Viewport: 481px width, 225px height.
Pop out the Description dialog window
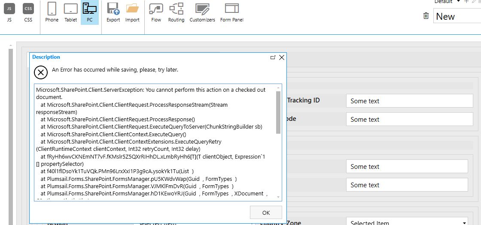click(x=273, y=57)
